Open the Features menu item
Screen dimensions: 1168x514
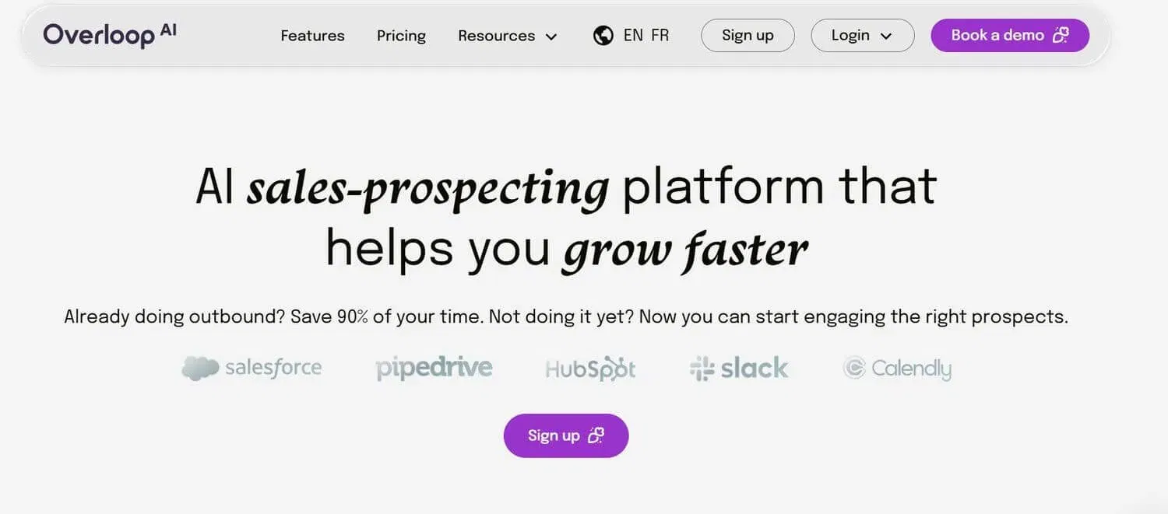(x=312, y=36)
